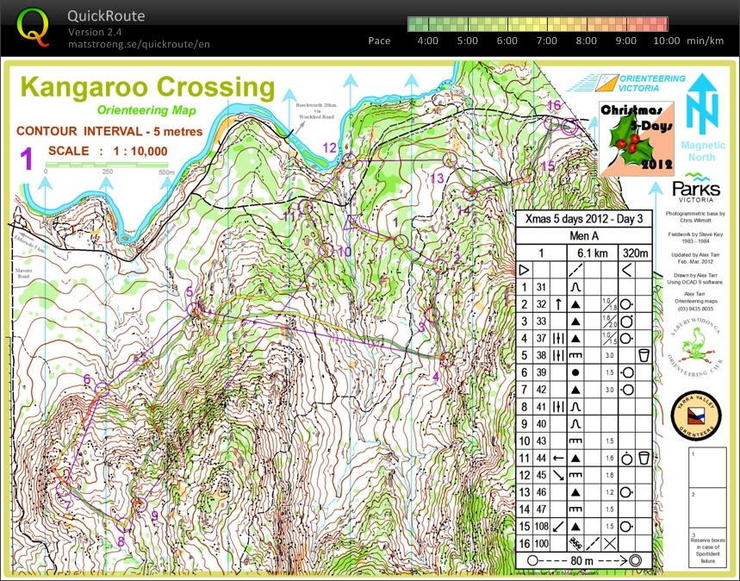740x581 pixels.
Task: Click control code 108 in row 15
Action: (x=541, y=525)
